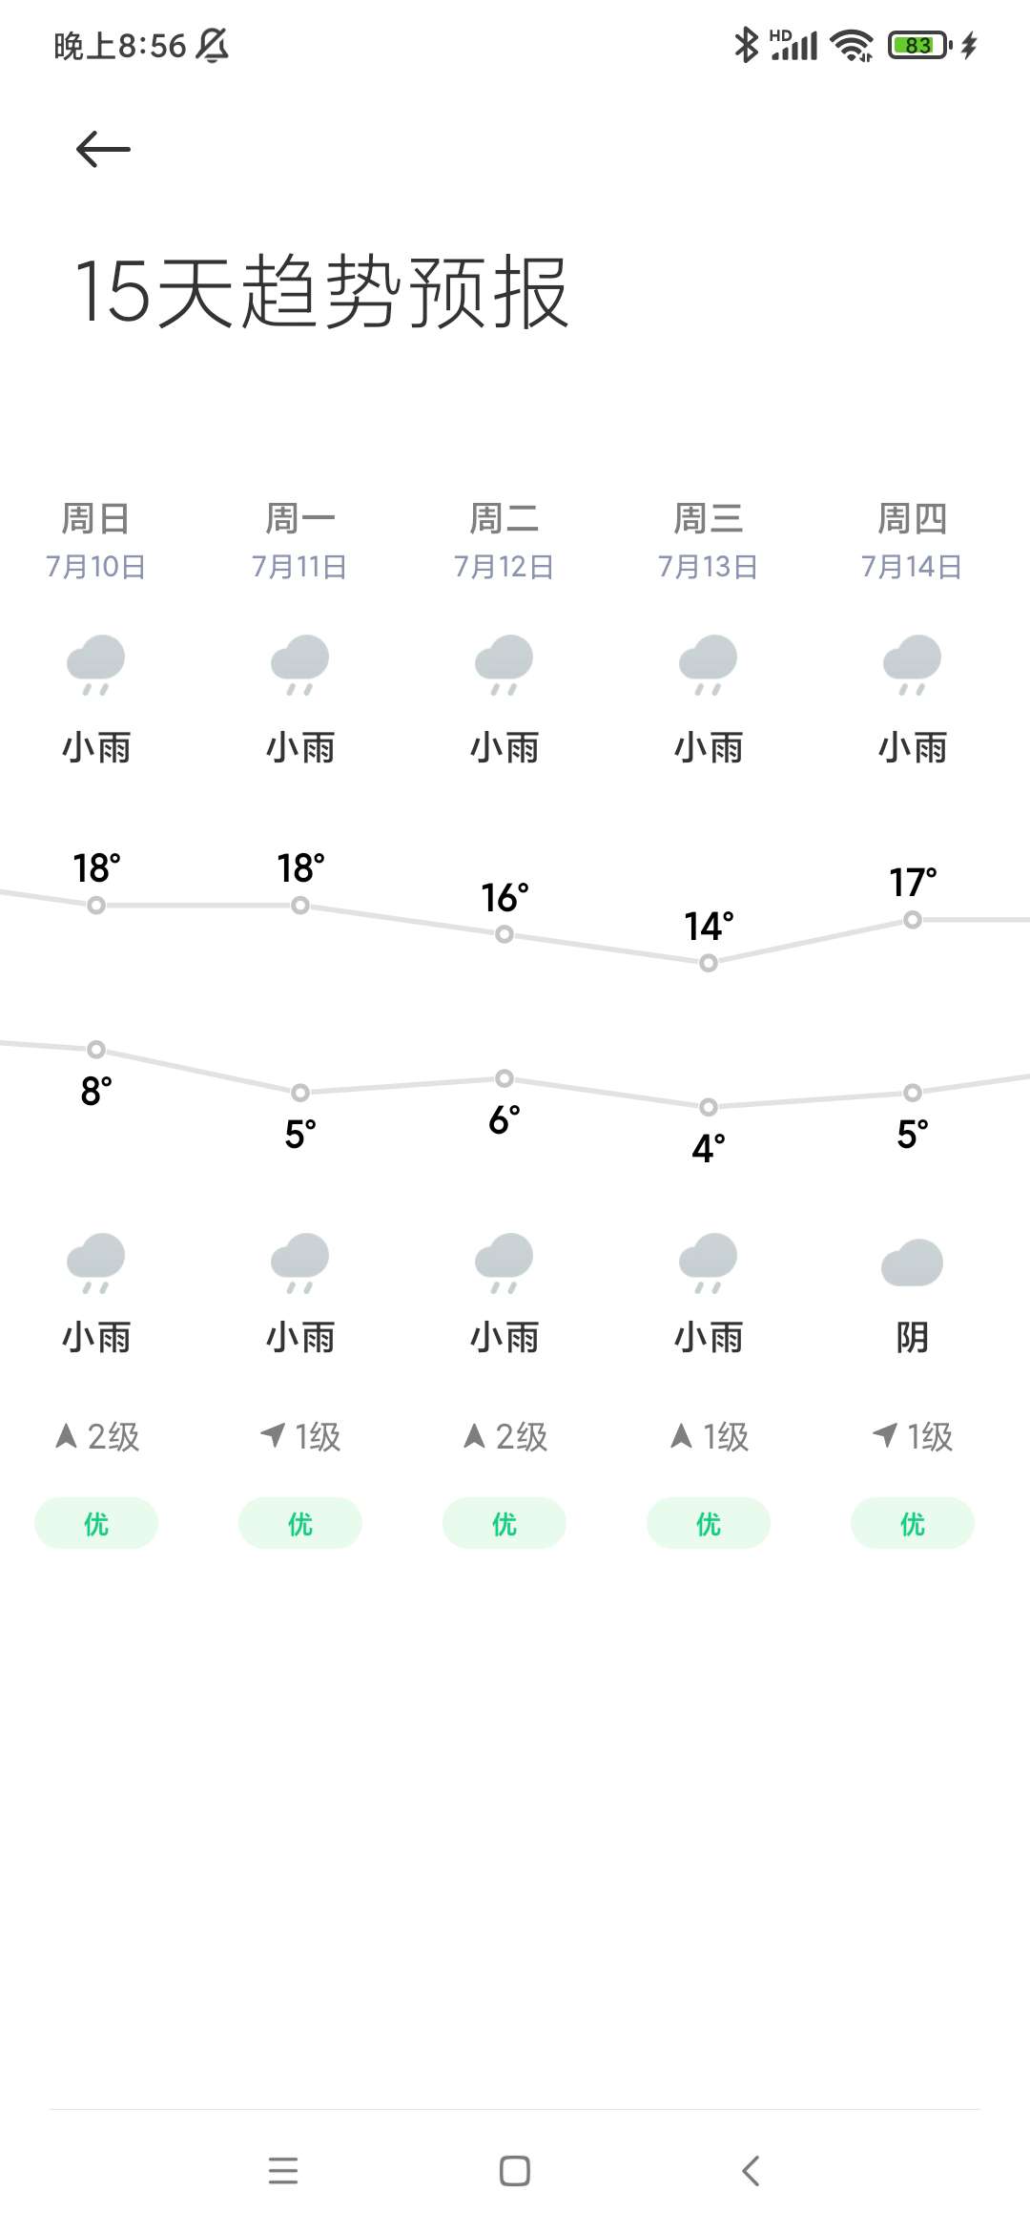Tap the 8° low temperature point on chart

click(96, 1050)
